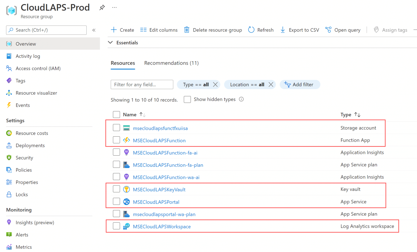This screenshot has width=417, height=252.
Task: Click the resource filter input field
Action: [142, 84]
